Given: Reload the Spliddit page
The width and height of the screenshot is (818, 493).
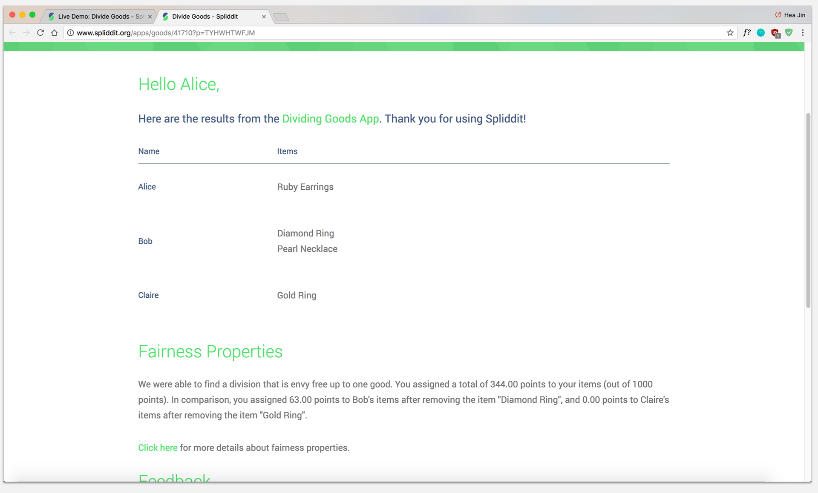Looking at the screenshot, I should [x=40, y=33].
